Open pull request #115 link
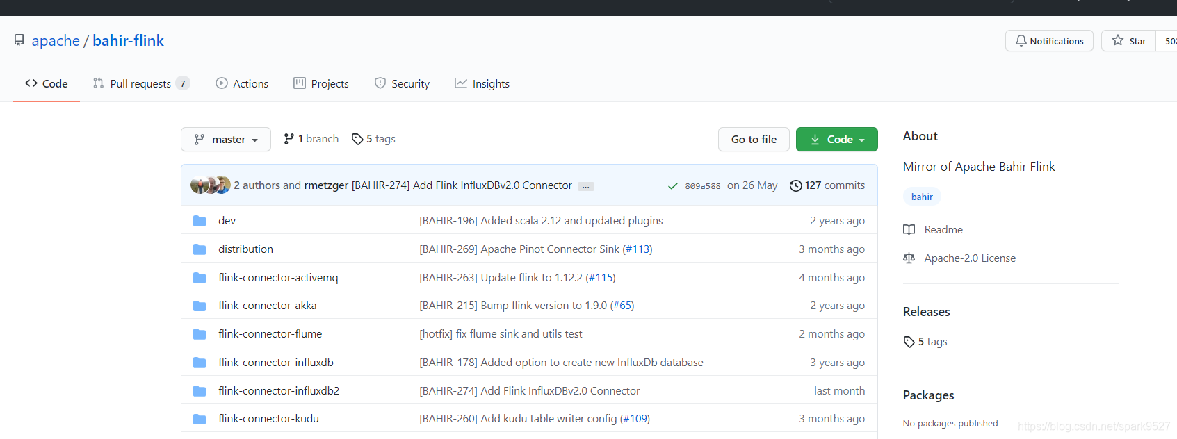1177x439 pixels. tap(601, 278)
